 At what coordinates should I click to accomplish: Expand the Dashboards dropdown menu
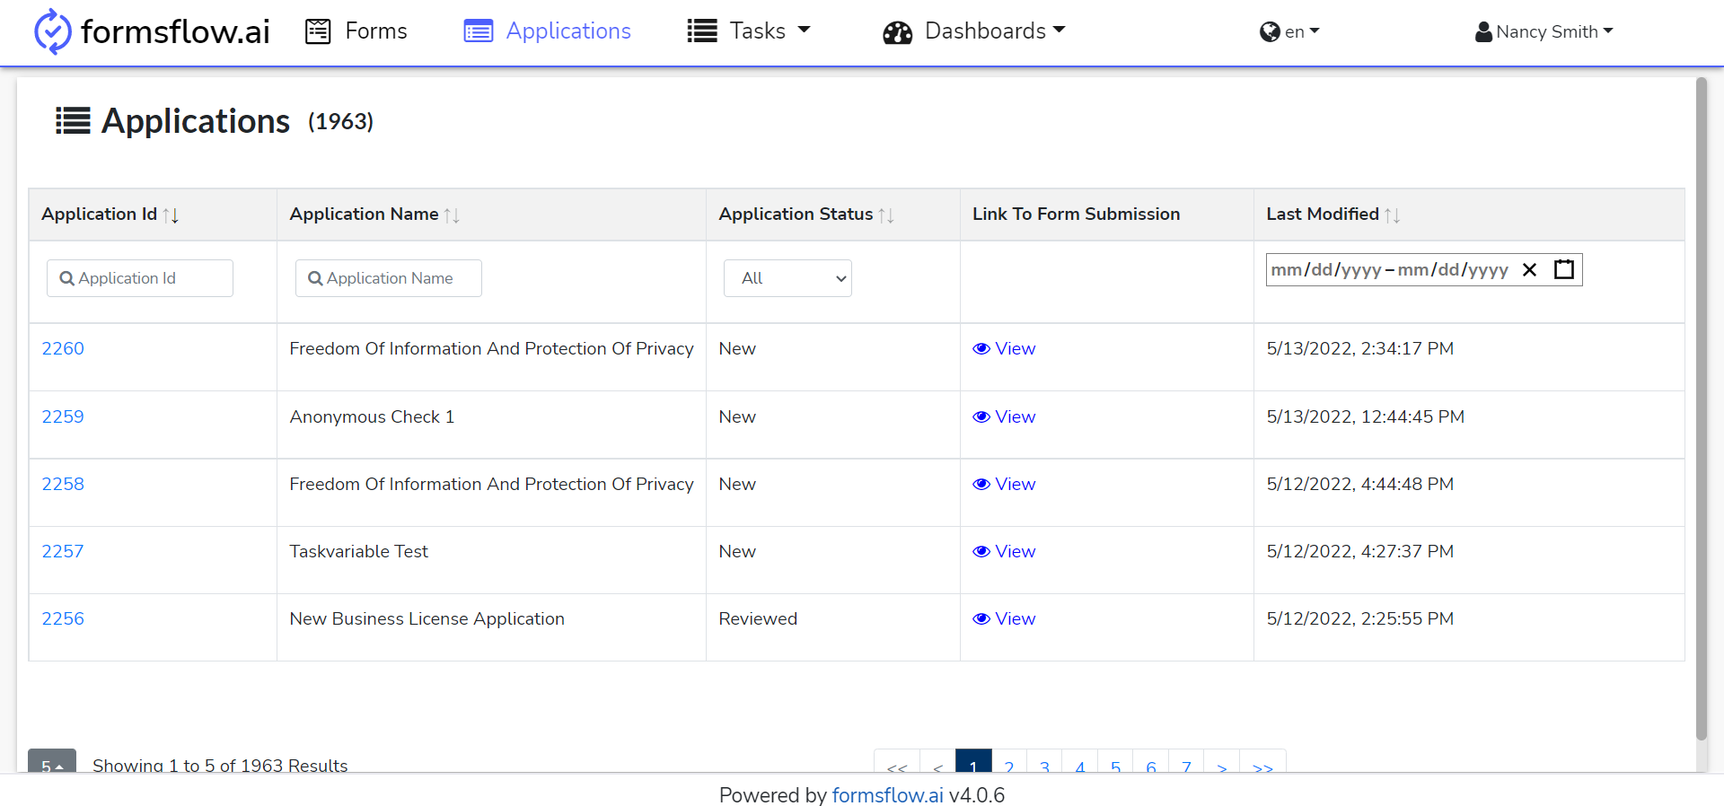tap(974, 31)
